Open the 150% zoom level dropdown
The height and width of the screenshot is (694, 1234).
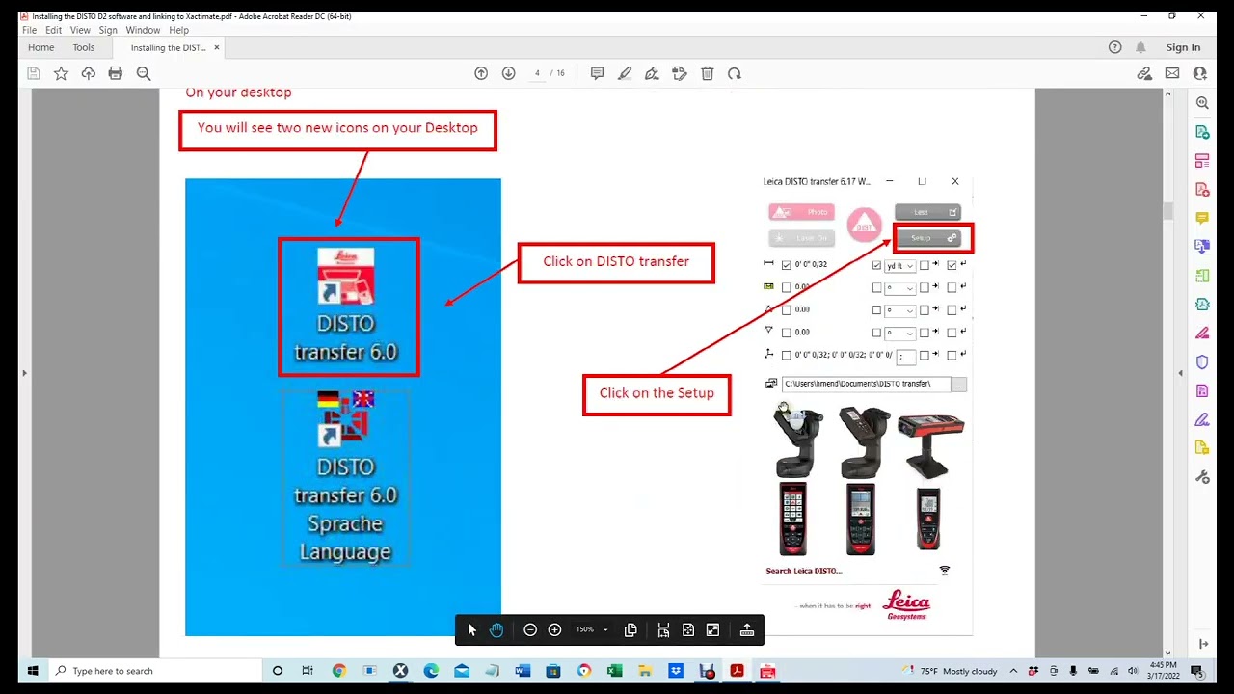click(592, 629)
